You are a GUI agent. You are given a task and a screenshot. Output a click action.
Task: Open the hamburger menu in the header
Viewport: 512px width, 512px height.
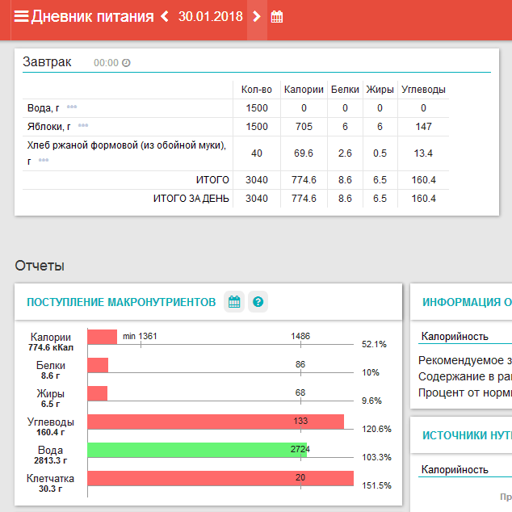click(21, 17)
